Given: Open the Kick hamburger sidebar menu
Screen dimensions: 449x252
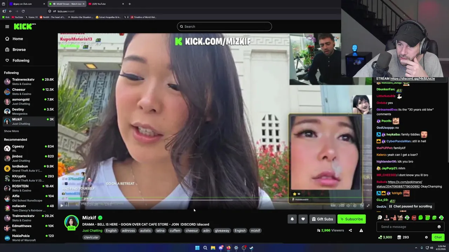Looking at the screenshot, I should [7, 27].
